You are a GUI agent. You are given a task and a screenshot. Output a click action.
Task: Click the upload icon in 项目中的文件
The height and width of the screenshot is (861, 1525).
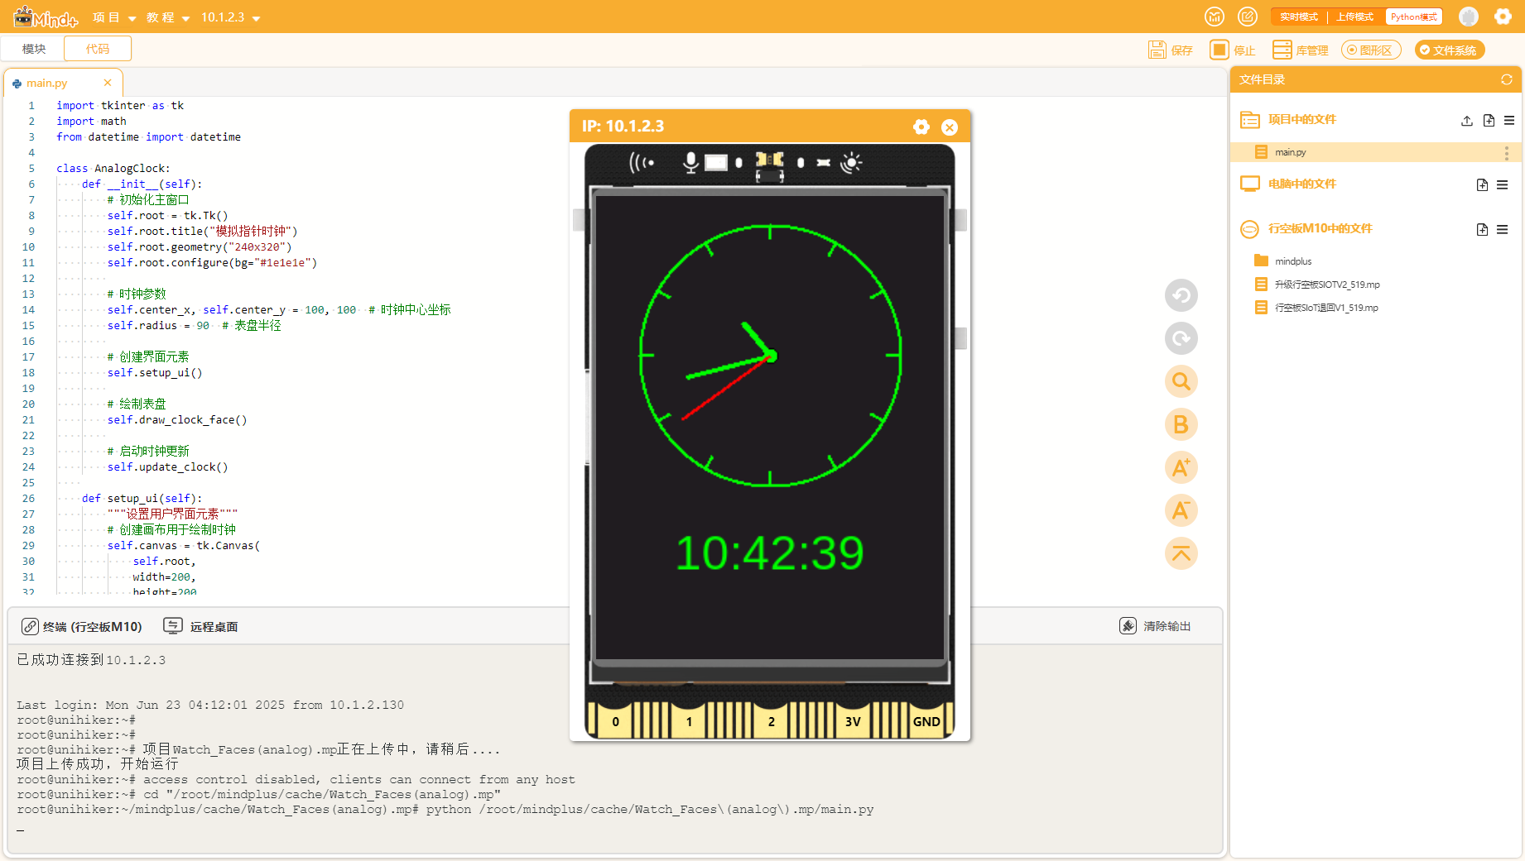pyautogui.click(x=1466, y=120)
